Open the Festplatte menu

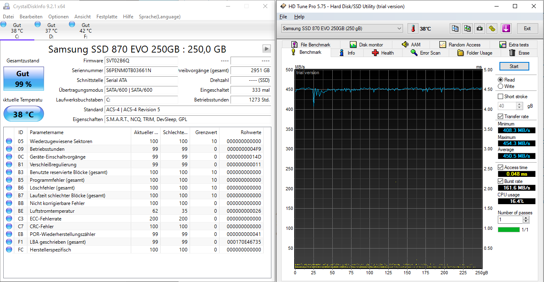point(107,17)
